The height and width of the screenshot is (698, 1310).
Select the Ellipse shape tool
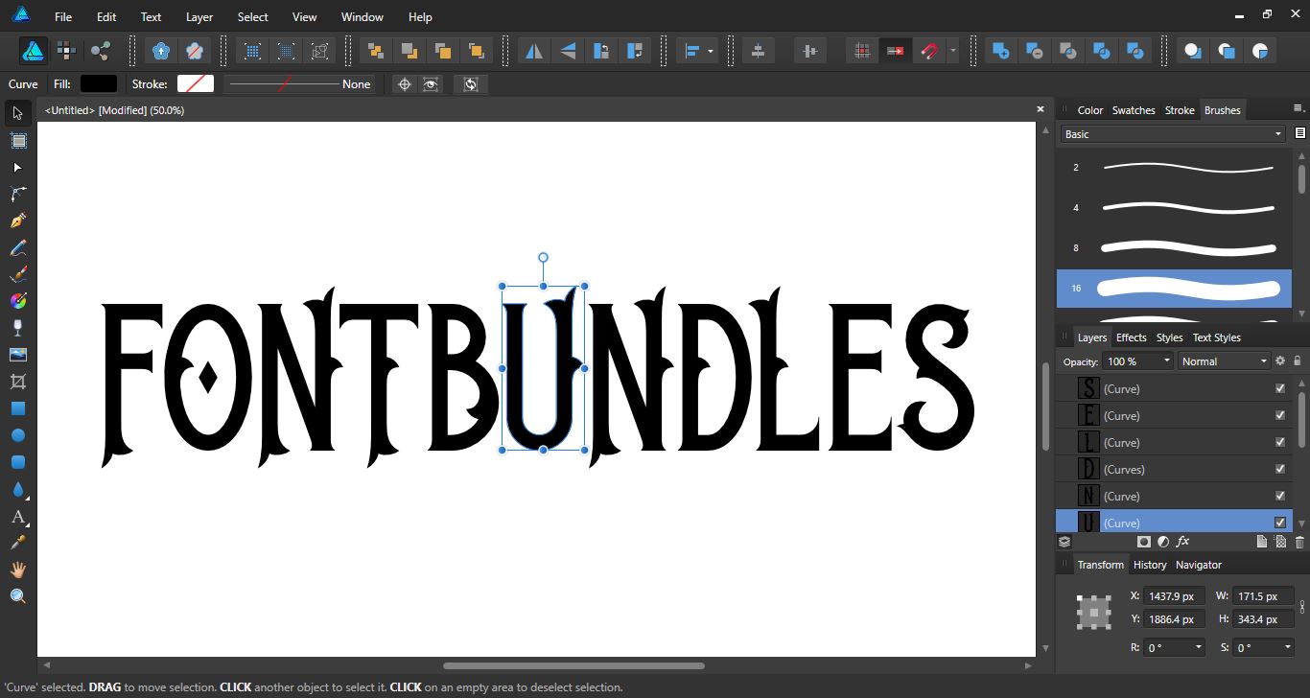point(17,435)
